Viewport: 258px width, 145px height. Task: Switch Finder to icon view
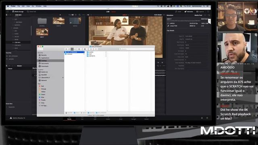(66, 49)
